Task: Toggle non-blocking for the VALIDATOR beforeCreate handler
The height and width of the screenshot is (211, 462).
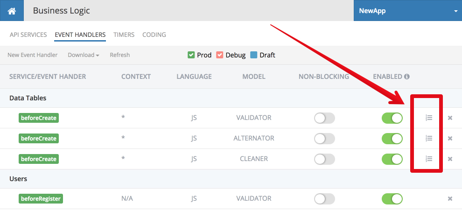Action: (x=324, y=118)
